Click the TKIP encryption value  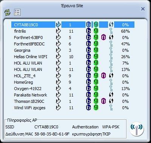[107, 134]
